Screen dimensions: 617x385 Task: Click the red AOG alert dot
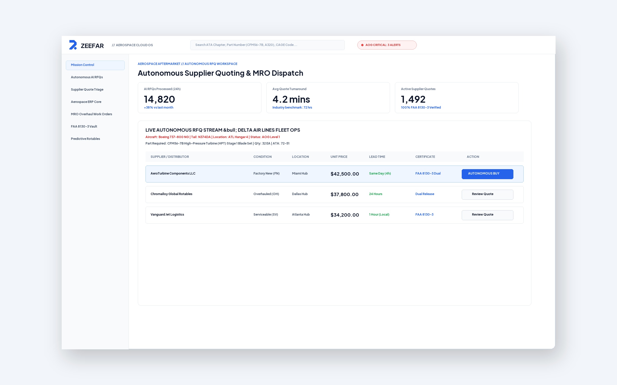[362, 45]
